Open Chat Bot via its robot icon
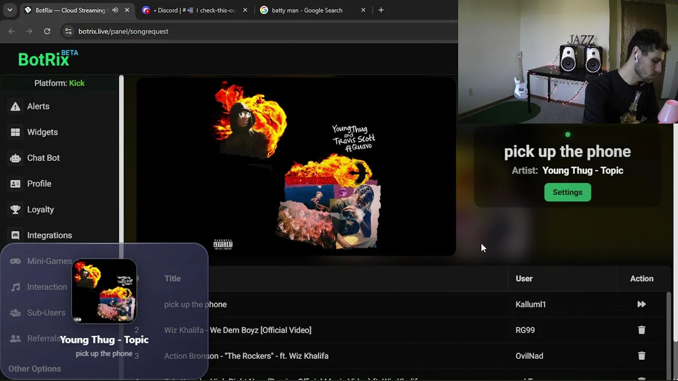 15,158
